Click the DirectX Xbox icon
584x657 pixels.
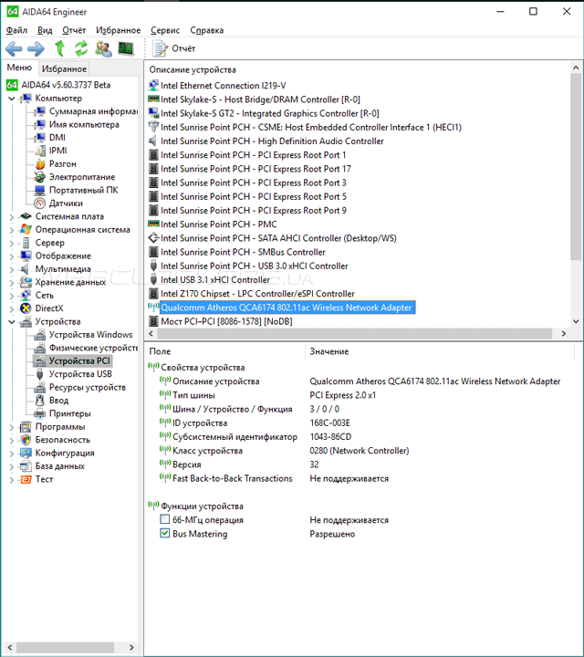[26, 308]
